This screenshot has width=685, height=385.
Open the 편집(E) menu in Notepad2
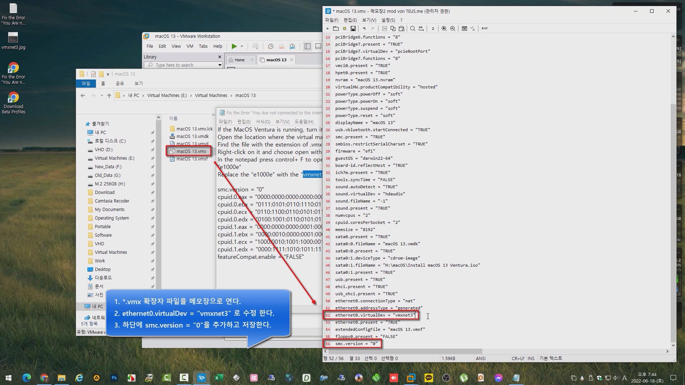point(350,20)
